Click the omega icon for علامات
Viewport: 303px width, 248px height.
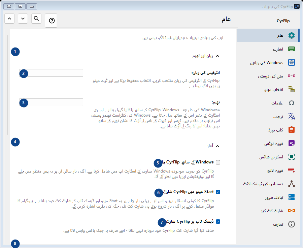pos(292,103)
